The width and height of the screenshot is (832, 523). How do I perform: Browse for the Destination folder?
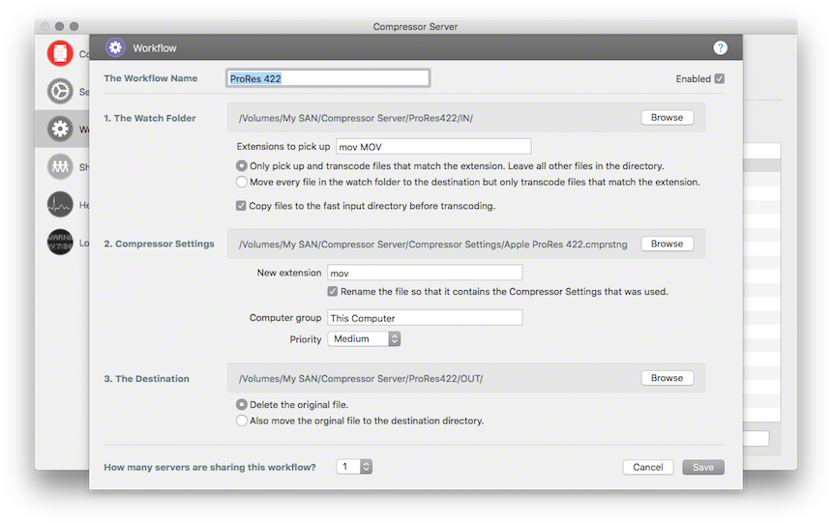click(x=667, y=378)
